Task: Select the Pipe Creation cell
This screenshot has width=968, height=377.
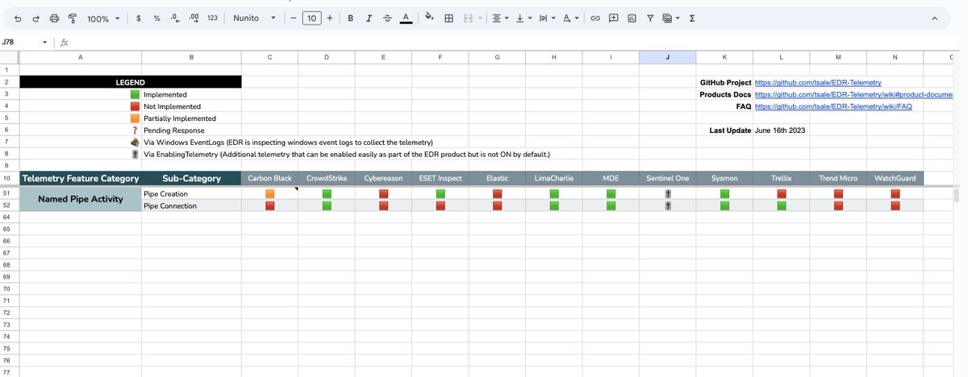Action: [x=191, y=194]
